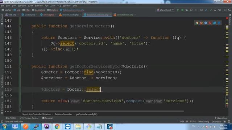Click RelationsController in bottom breadcrumb

coord(63,114)
